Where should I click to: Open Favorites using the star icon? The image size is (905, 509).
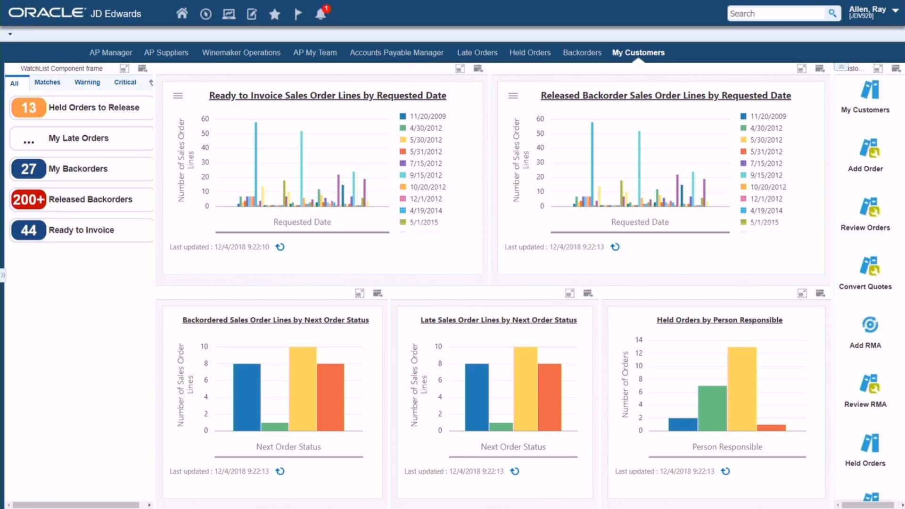[x=274, y=14]
